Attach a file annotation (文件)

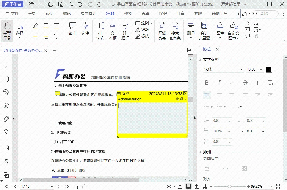(85, 29)
